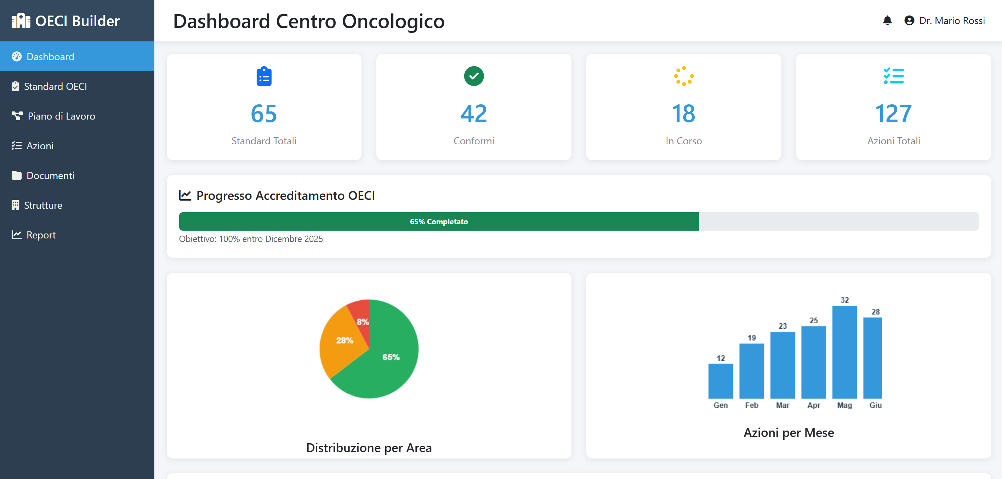This screenshot has height=479, width=1002.
Task: Click the chart icon beside Progresso Accreditamento OECI
Action: click(x=185, y=195)
